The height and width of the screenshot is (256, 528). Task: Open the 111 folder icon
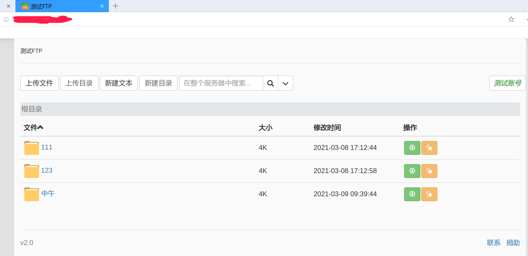click(x=31, y=148)
